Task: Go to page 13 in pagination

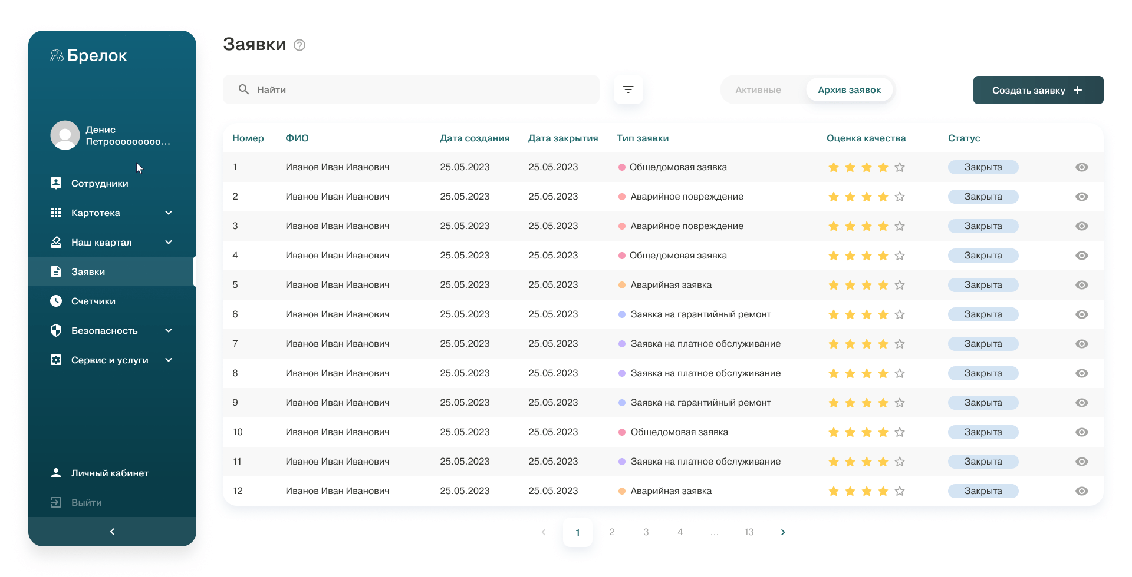Action: click(749, 532)
